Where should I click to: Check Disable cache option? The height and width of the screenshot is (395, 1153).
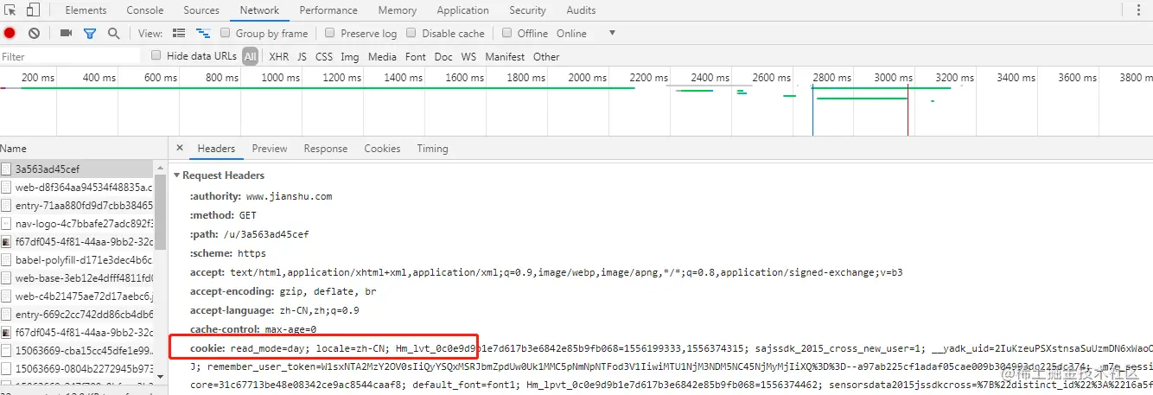[411, 34]
